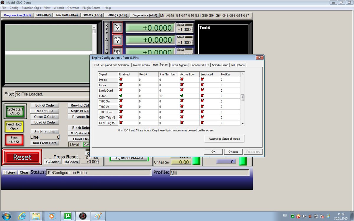Viewport: 354px width, 221px height.
Task: Click the Отмена cancel button
Action: coord(233,152)
